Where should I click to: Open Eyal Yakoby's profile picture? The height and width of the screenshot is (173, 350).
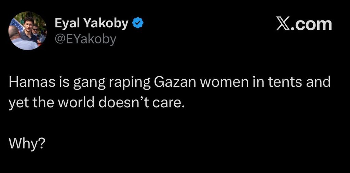[27, 31]
